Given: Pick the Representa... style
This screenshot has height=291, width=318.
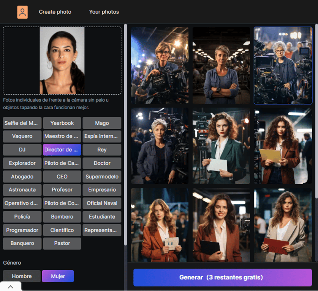Looking at the screenshot, I should click(x=102, y=230).
